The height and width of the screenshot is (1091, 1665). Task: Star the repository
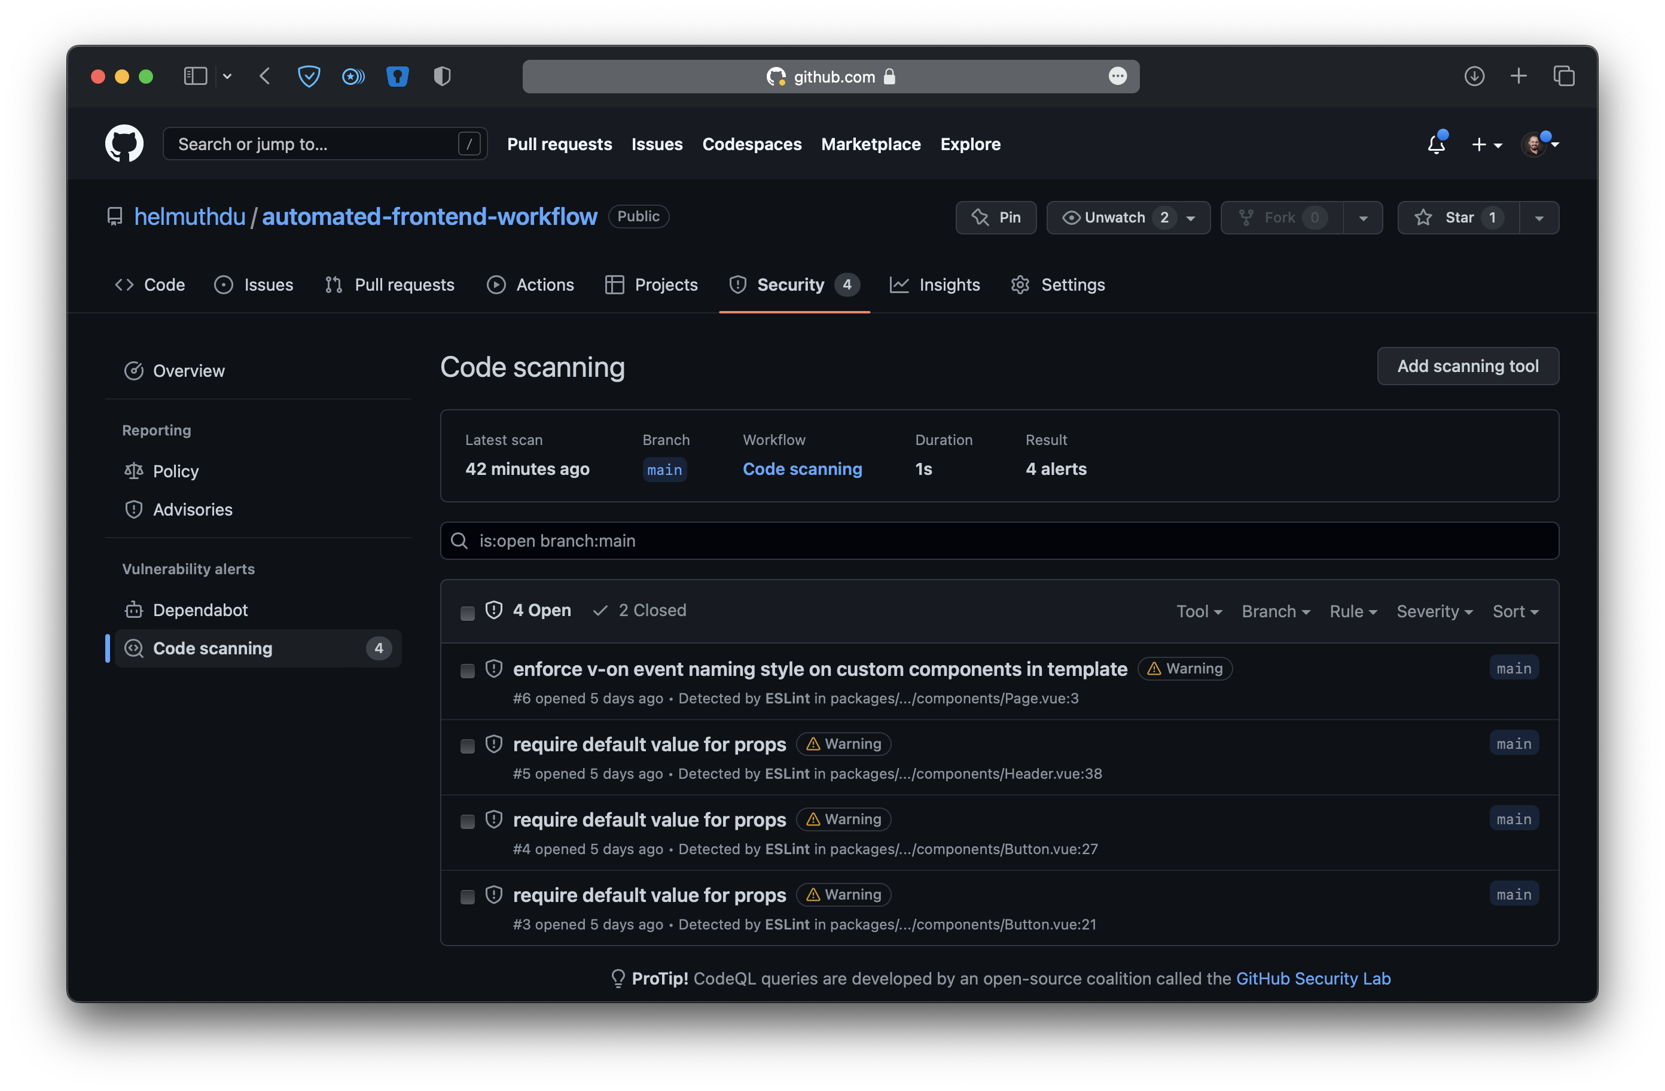[1458, 218]
